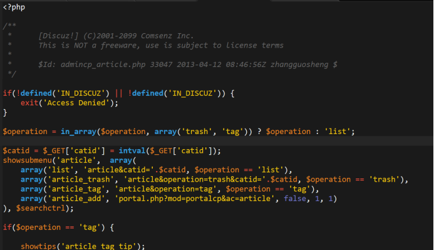Click the revision number '33047' in the comment

(161, 65)
